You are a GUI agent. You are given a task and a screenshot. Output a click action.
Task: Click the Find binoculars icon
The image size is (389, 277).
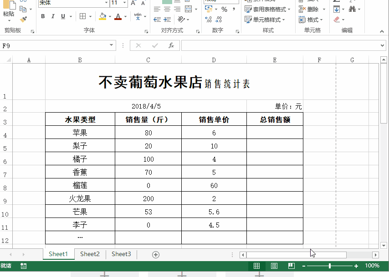click(x=352, y=9)
